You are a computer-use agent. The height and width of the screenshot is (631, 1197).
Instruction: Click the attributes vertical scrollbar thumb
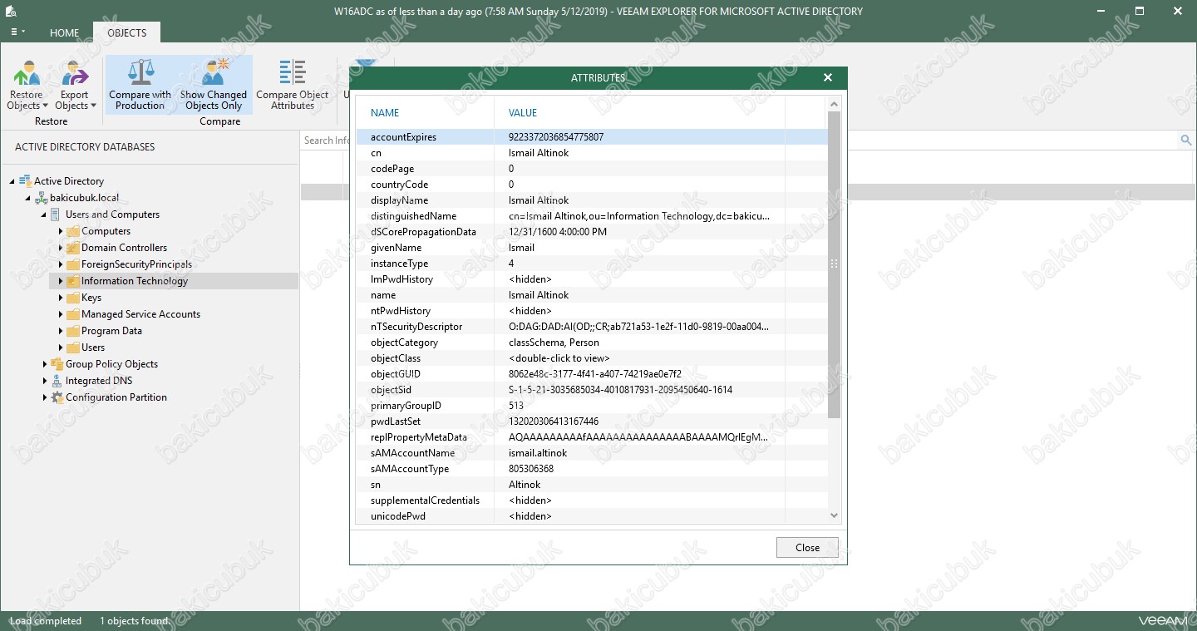click(835, 264)
